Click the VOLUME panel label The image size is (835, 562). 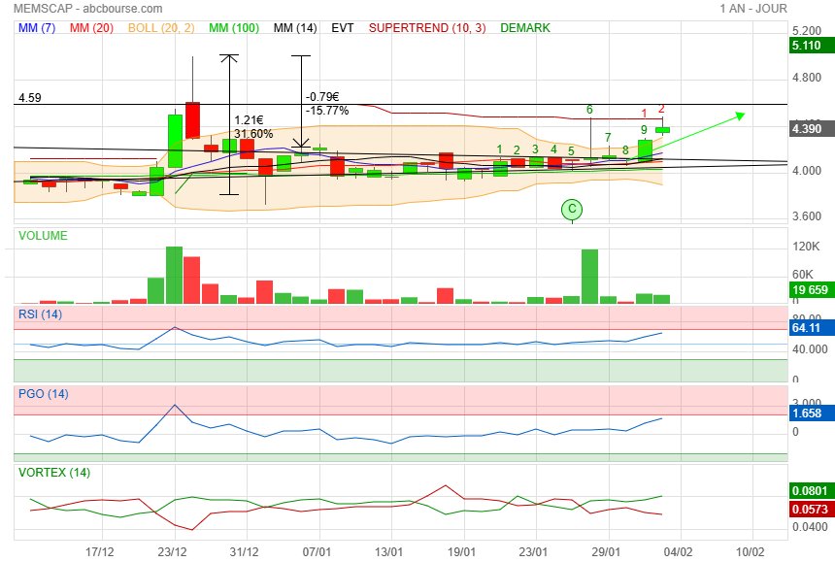(x=43, y=236)
